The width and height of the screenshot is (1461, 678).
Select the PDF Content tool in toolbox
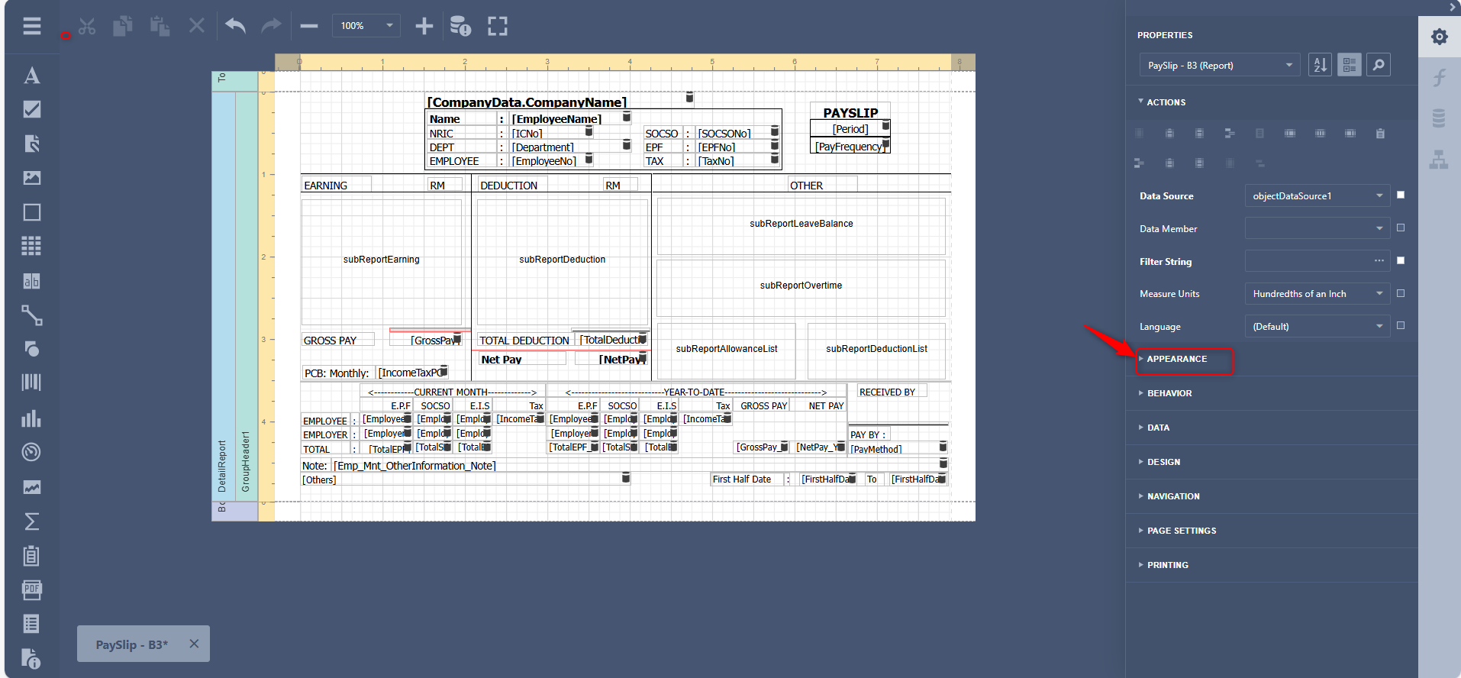(31, 589)
